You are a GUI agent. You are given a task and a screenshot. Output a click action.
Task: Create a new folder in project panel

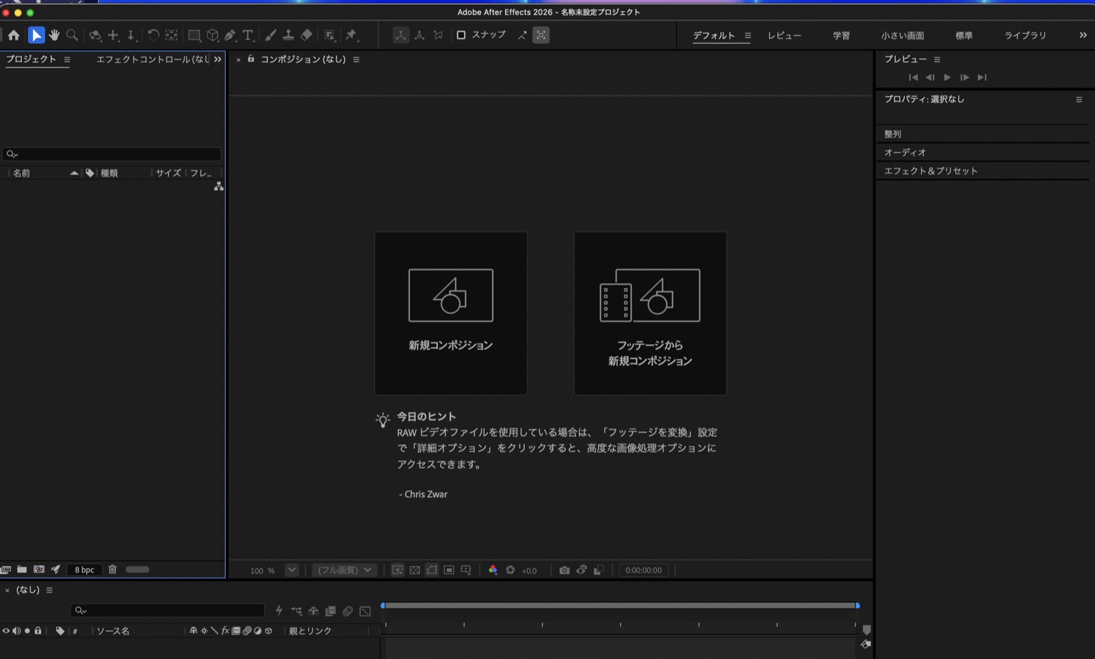(22, 569)
